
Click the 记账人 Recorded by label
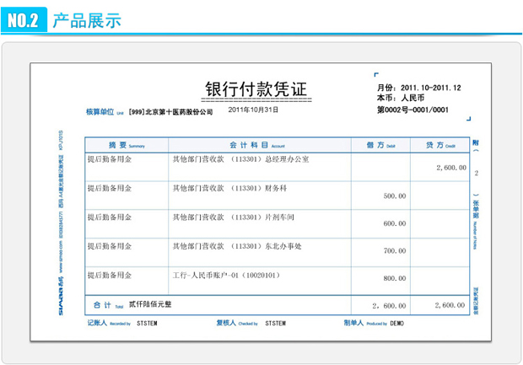109,323
